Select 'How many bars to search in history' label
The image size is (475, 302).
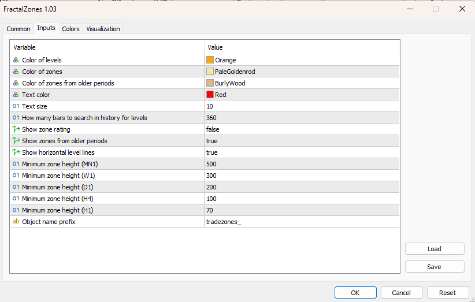(84, 118)
